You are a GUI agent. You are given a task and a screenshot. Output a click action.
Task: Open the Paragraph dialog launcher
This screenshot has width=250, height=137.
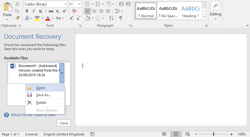131,25
